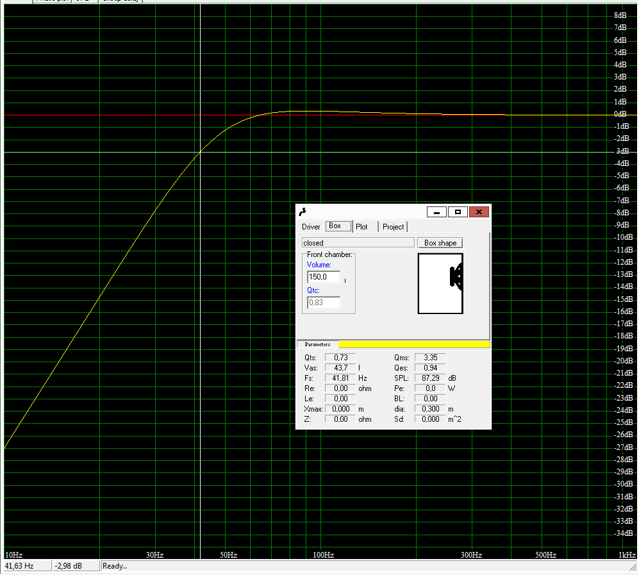
Task: Click the '-2,98 dB' status bar readout
Action: tap(76, 566)
